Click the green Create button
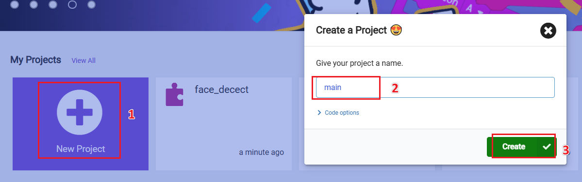 click(x=521, y=147)
